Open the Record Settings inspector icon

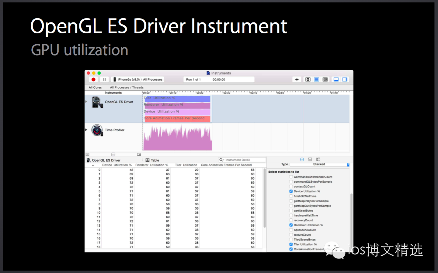pos(302,159)
